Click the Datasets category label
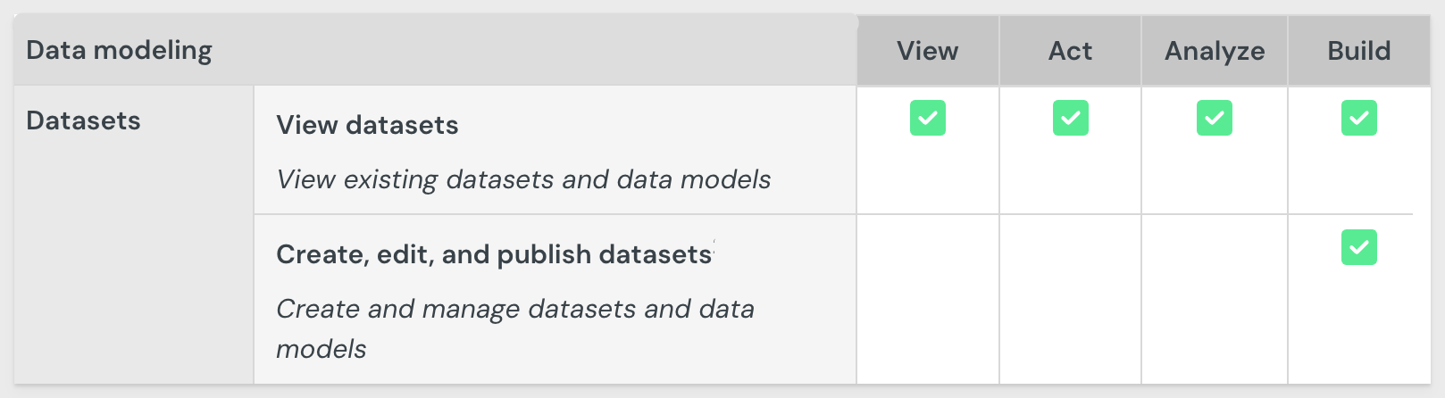The width and height of the screenshot is (1445, 398). pos(83,120)
